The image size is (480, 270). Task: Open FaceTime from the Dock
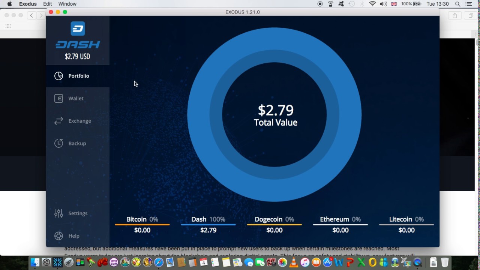coord(260,262)
